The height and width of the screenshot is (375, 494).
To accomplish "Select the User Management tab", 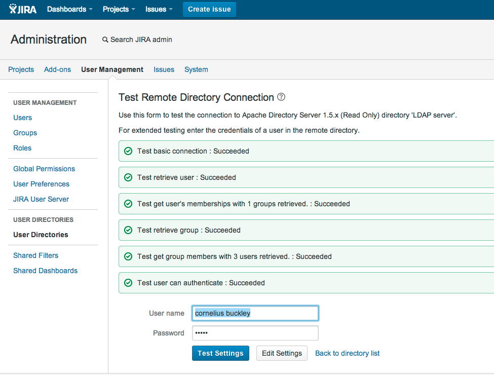I will 112,69.
